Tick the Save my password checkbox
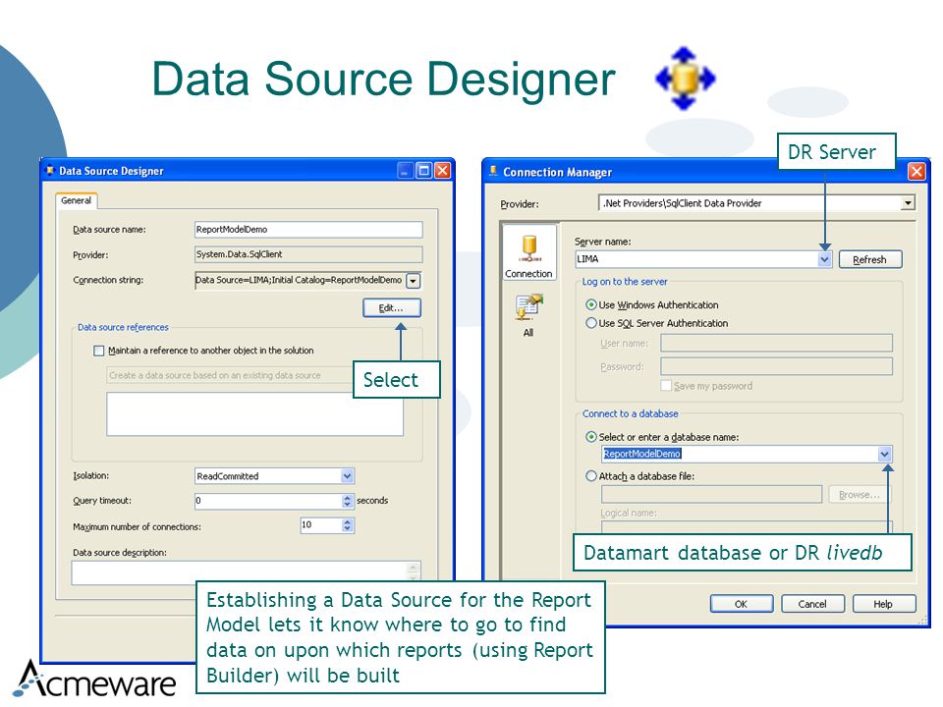Viewport: 943px width, 707px height. pyautogui.click(x=666, y=385)
